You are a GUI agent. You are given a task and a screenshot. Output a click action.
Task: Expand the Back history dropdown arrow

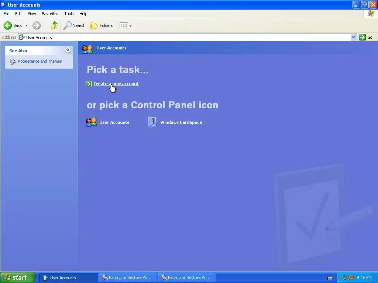coord(26,25)
